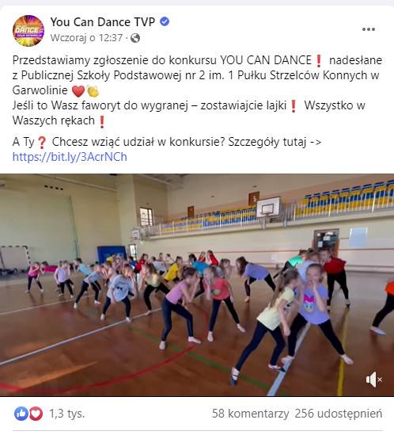
Task: Open the post timestamp Wczoraj o 12:37
Action: point(86,38)
